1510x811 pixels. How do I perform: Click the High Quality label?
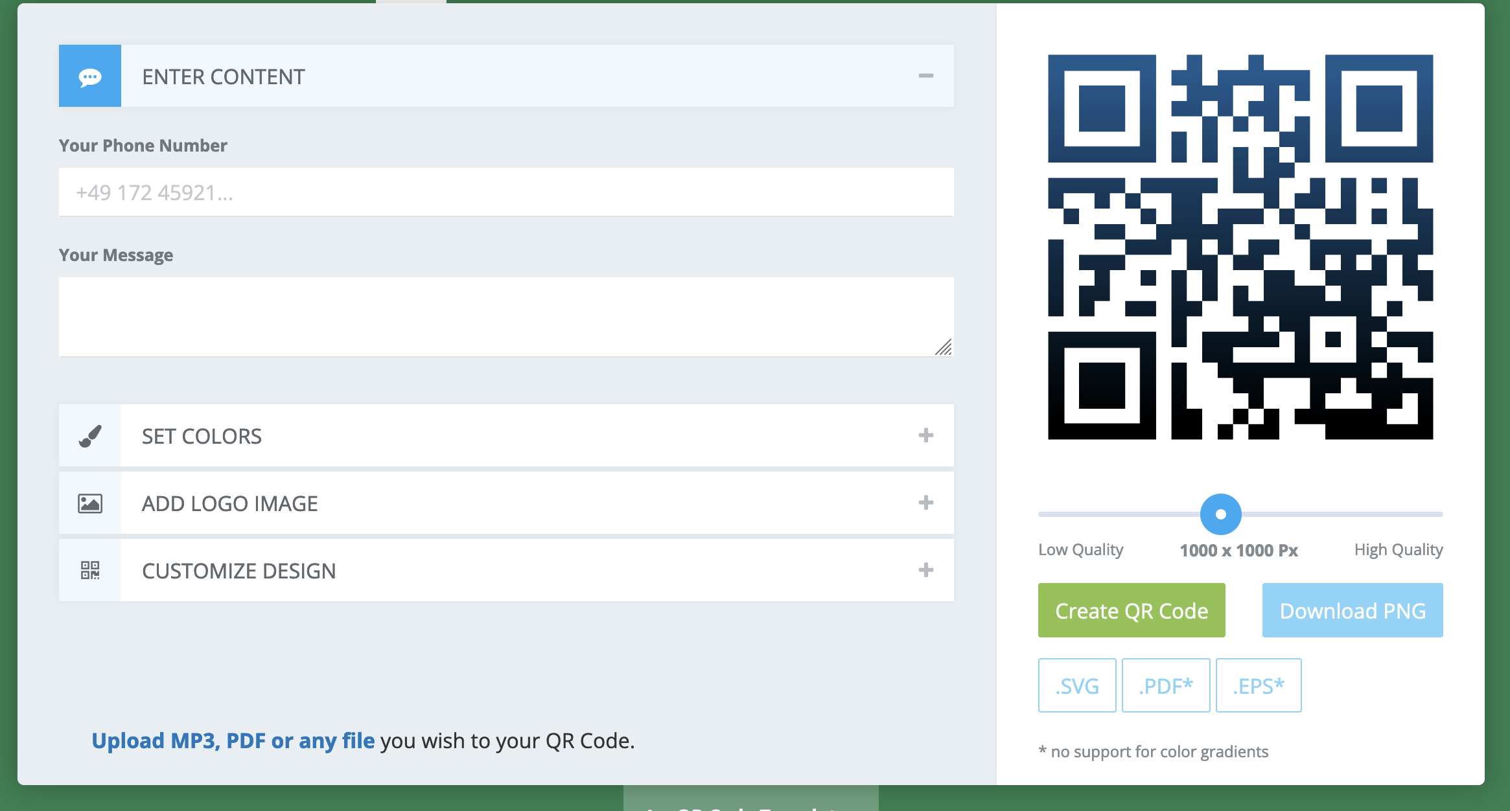(1399, 550)
